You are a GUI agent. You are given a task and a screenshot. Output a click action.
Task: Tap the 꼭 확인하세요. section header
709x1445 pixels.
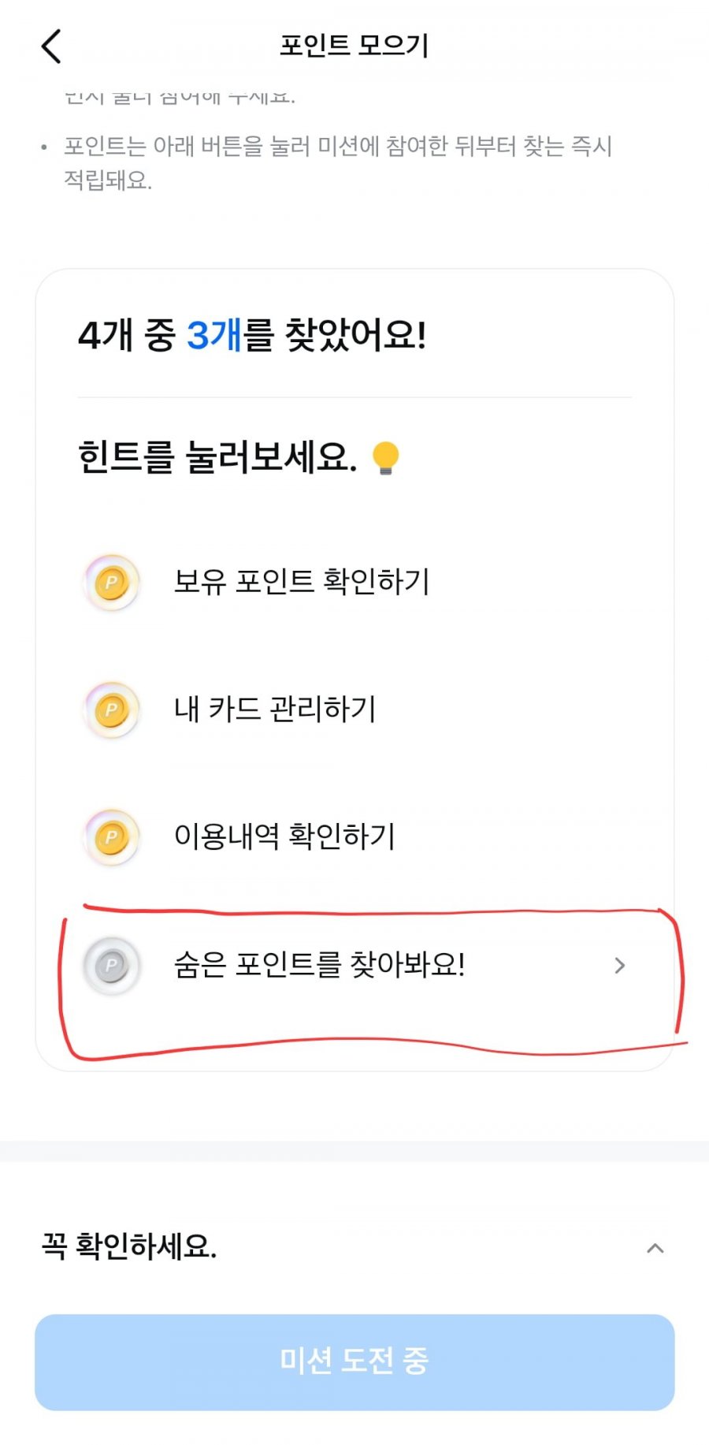pos(354,1247)
